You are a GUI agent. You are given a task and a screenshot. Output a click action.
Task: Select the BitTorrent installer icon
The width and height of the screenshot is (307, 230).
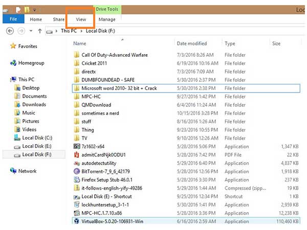[x=76, y=171]
